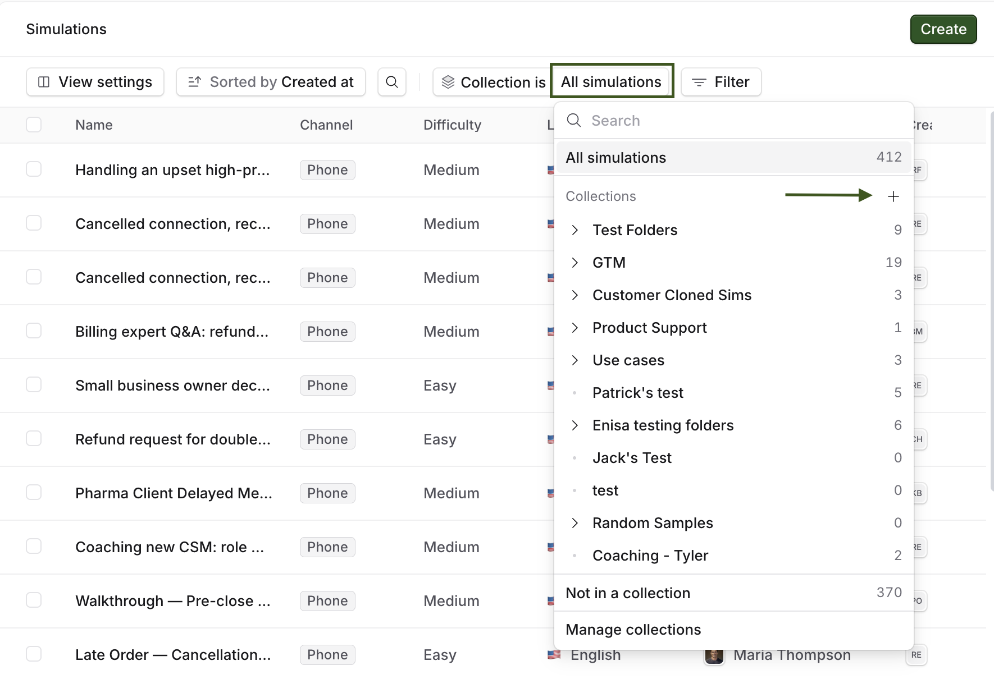Tick checkbox for Pharma Client Delayed row
The width and height of the screenshot is (994, 679).
34,493
